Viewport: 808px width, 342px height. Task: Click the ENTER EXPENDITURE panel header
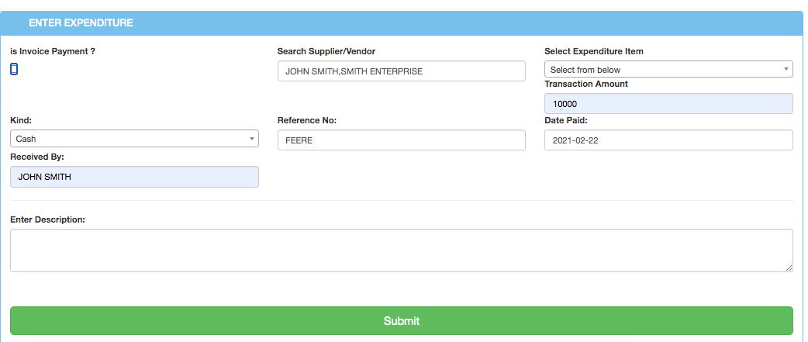coord(81,23)
